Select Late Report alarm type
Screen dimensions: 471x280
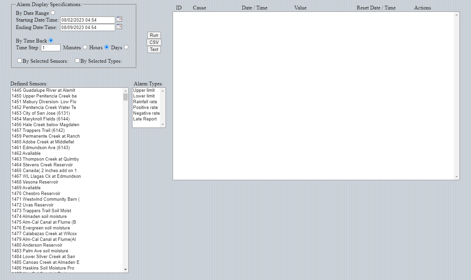[x=145, y=119]
